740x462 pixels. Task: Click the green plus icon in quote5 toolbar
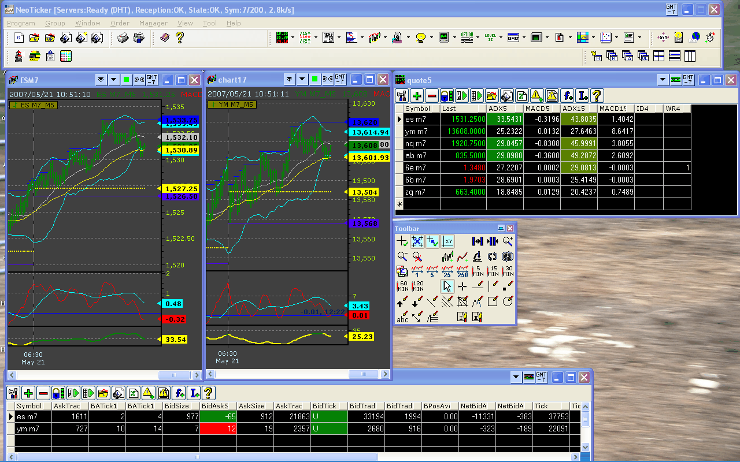click(x=417, y=95)
